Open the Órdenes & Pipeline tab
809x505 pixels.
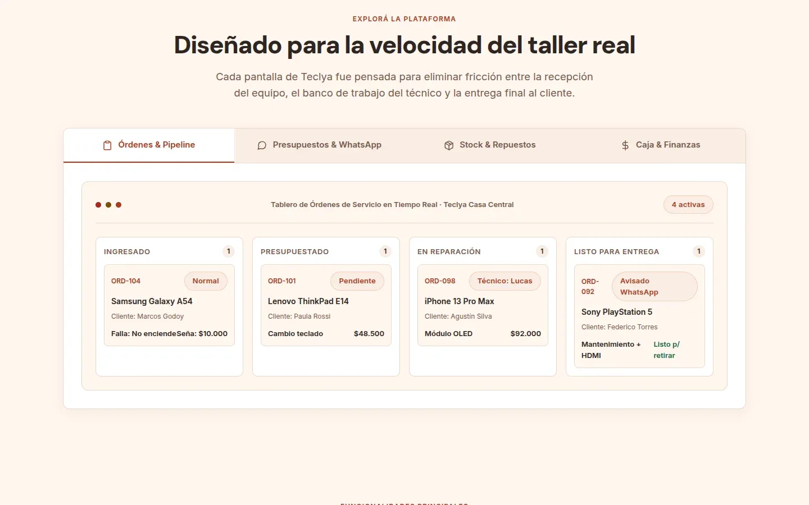click(149, 145)
